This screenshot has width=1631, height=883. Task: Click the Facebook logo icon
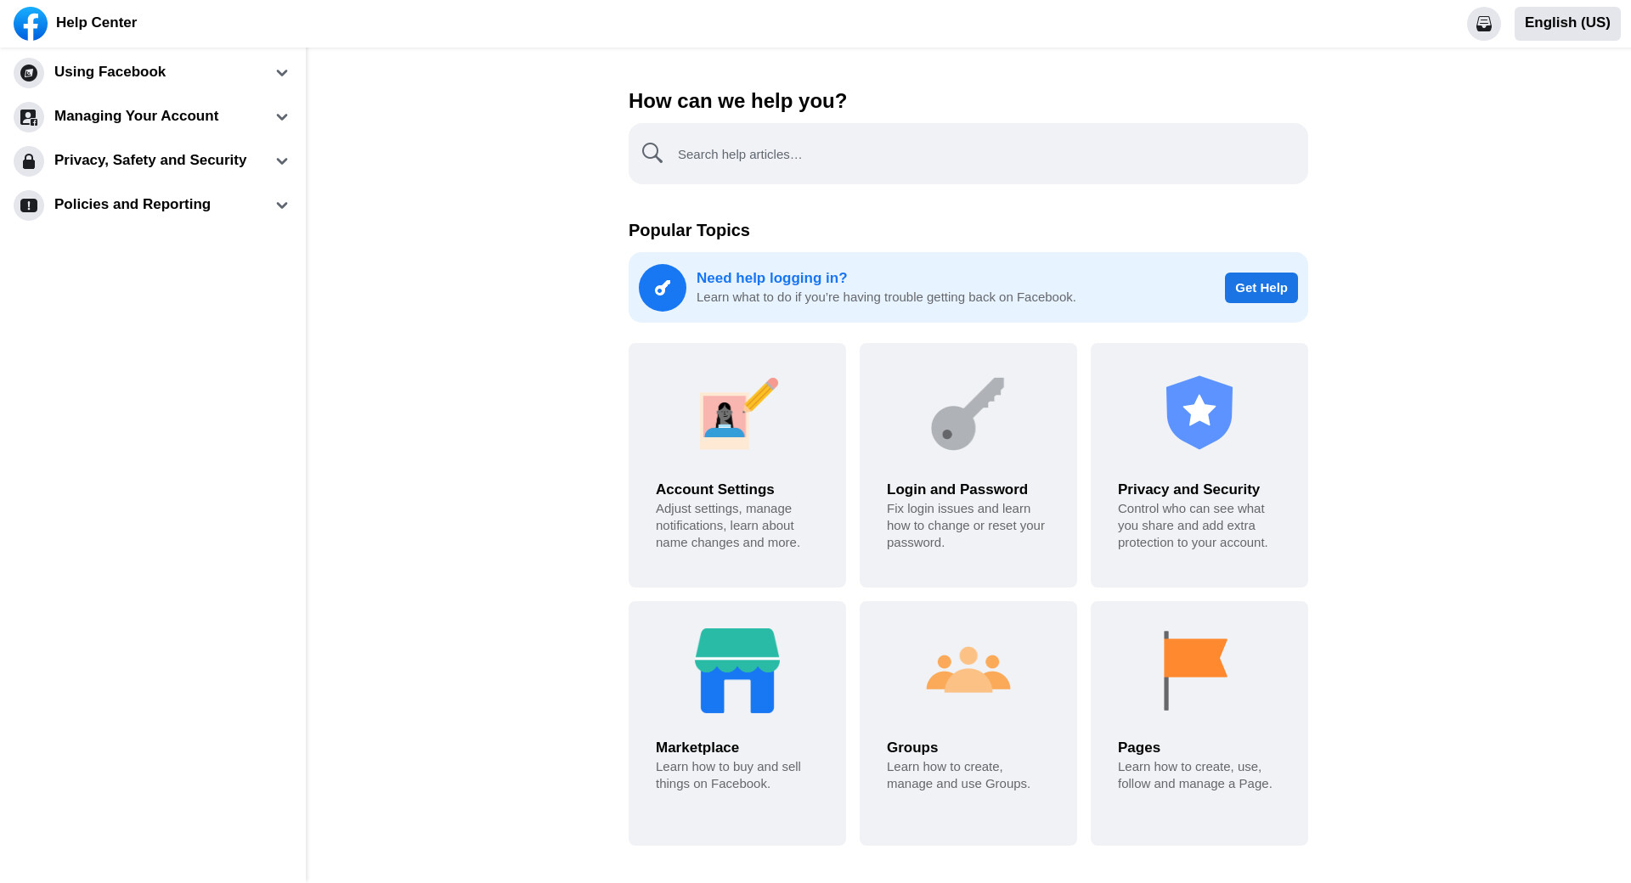[31, 23]
